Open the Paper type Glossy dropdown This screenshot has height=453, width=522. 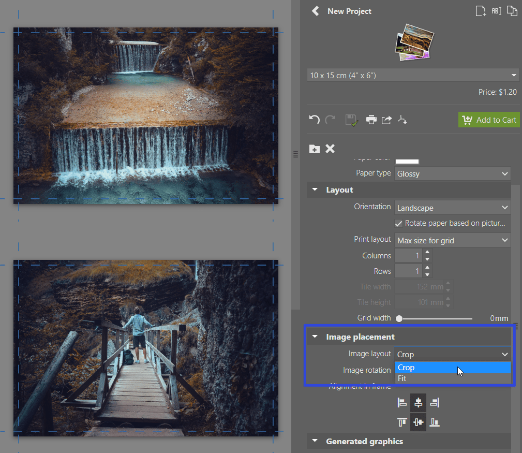pos(453,173)
